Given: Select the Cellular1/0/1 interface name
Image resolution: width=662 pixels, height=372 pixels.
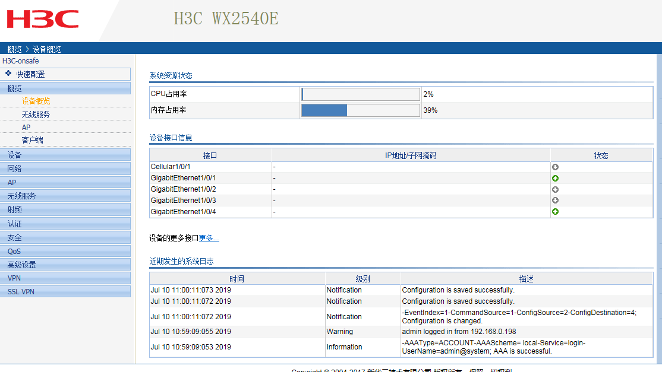Looking at the screenshot, I should (x=171, y=167).
